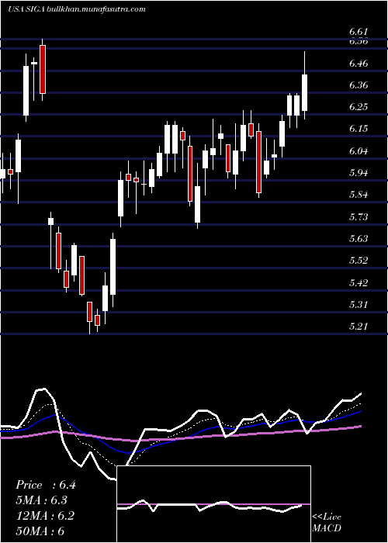
Task: Click the last white candlestick on the right
Action: (305, 92)
